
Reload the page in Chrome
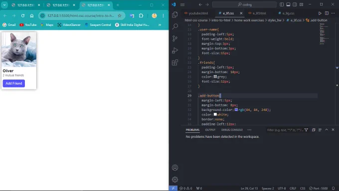click(x=23, y=15)
